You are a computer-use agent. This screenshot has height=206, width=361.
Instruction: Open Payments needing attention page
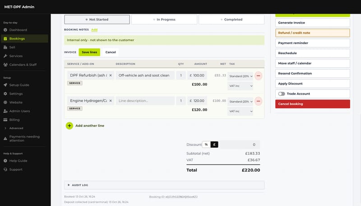click(24, 138)
